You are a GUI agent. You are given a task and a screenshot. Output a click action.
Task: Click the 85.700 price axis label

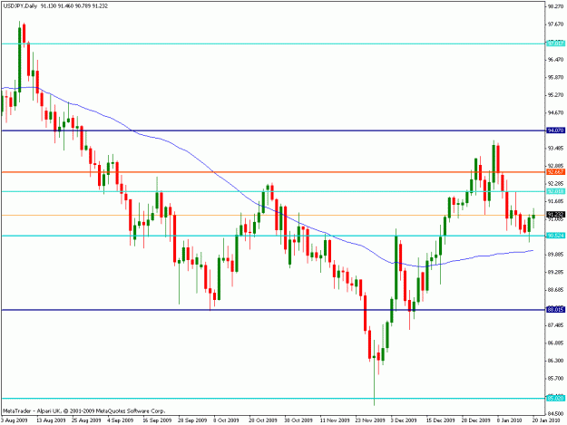556,379
